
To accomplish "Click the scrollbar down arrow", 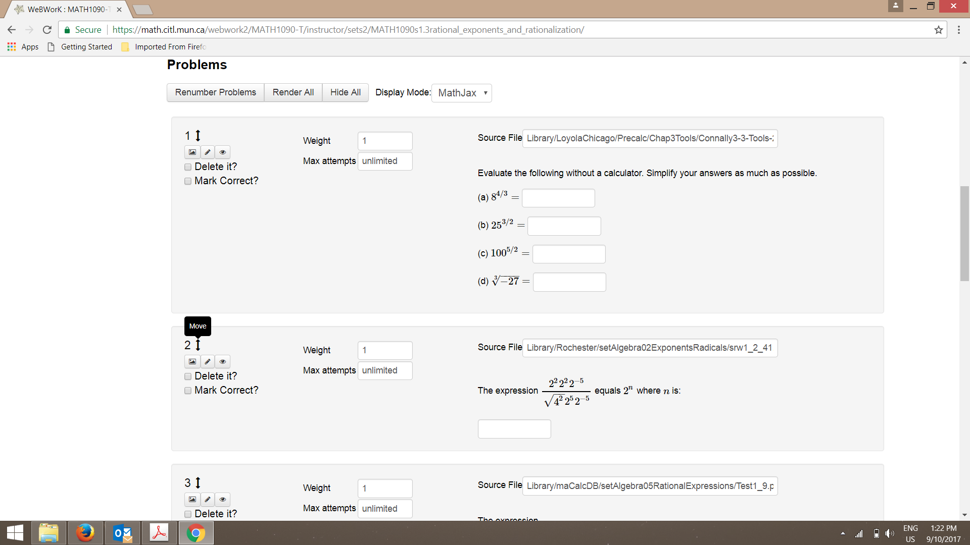I will [964, 515].
